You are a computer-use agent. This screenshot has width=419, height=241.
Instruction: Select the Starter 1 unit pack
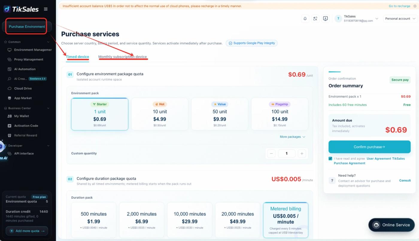100,114
